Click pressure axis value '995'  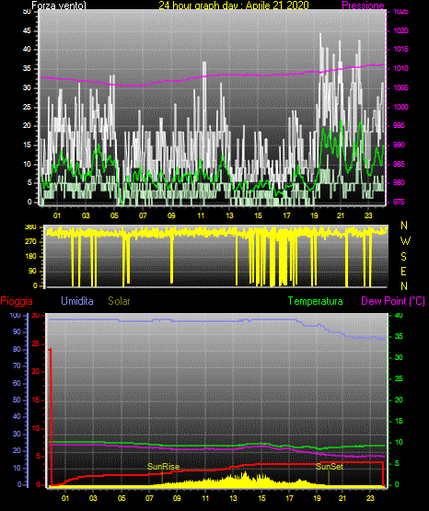point(399,125)
